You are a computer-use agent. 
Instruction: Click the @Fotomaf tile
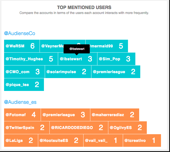coord(22,115)
